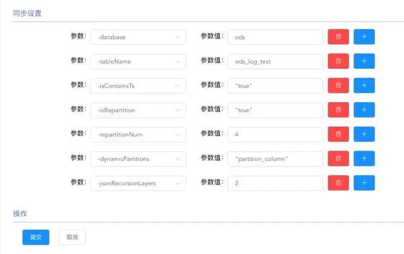Remove the -isRepartition parameter row
The width and height of the screenshot is (404, 254).
(338, 110)
